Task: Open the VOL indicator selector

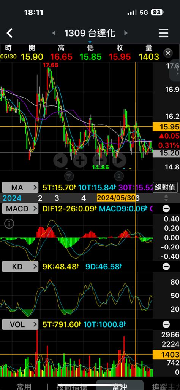Action: tap(21, 324)
